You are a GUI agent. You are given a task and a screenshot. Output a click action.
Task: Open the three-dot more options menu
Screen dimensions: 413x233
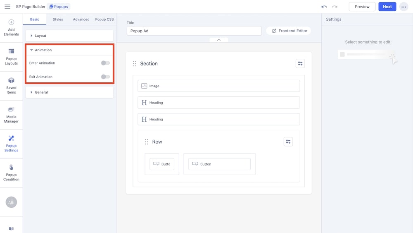404,7
